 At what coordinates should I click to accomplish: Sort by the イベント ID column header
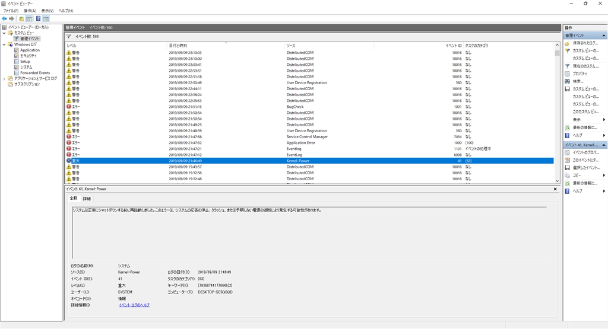click(x=419, y=46)
